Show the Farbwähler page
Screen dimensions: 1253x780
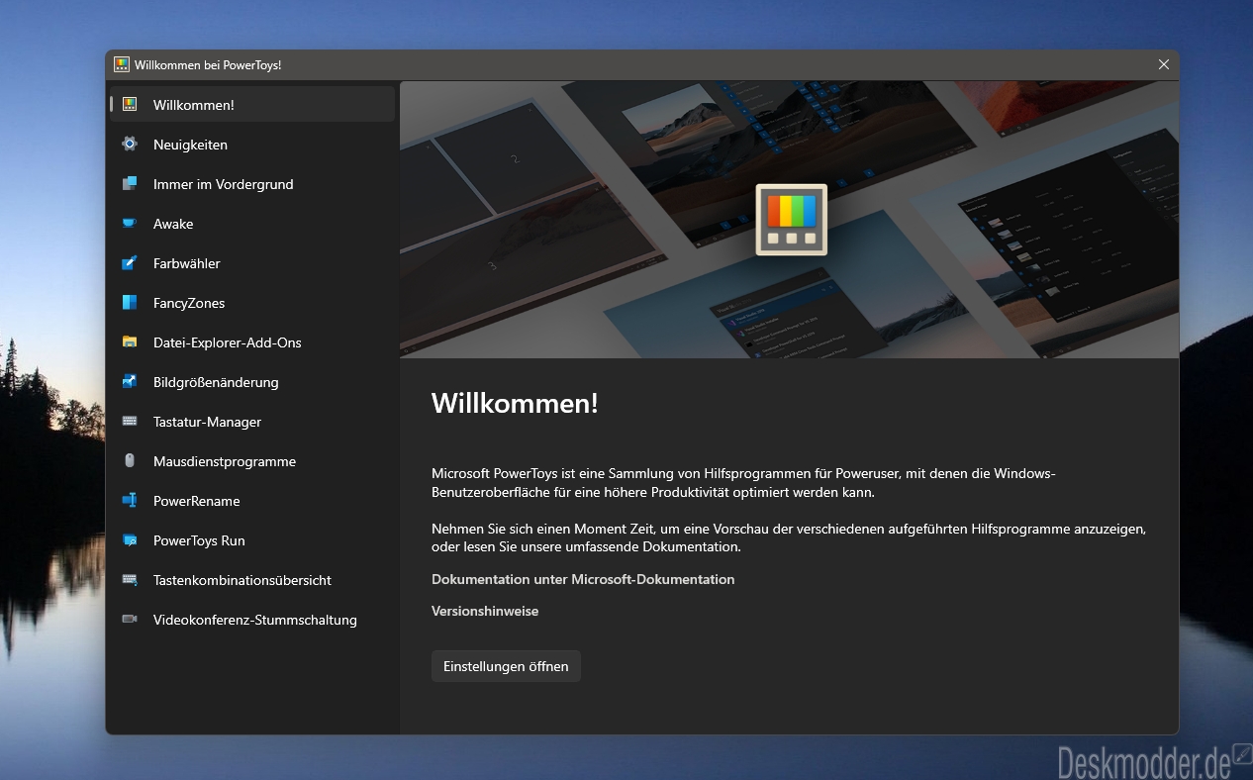pos(252,262)
